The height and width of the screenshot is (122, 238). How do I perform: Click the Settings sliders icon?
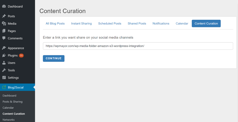point(4,78)
